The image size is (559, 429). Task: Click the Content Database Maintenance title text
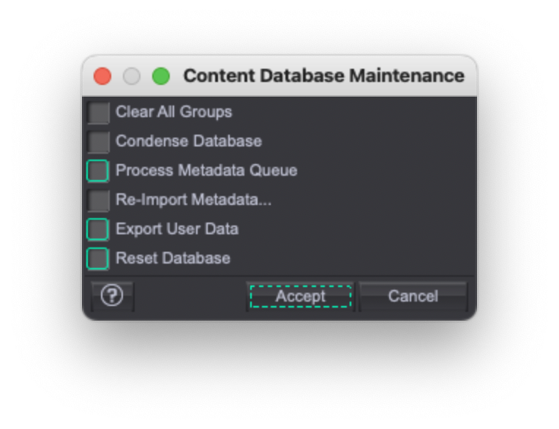[x=323, y=76]
